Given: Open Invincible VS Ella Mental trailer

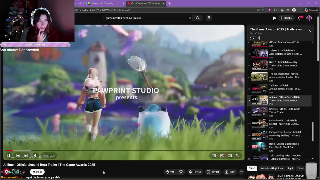Looking at the screenshot, I should [279, 124].
